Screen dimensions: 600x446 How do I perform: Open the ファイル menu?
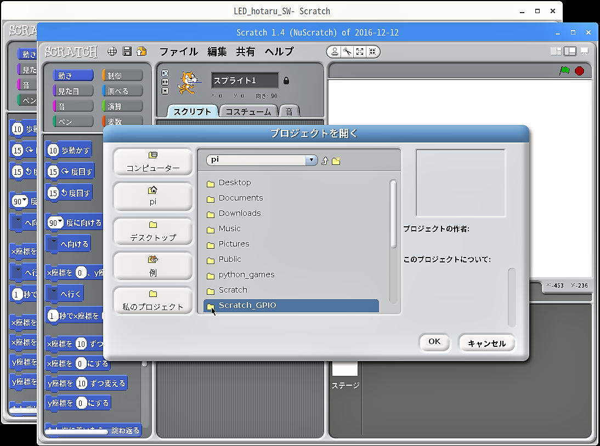coord(179,52)
